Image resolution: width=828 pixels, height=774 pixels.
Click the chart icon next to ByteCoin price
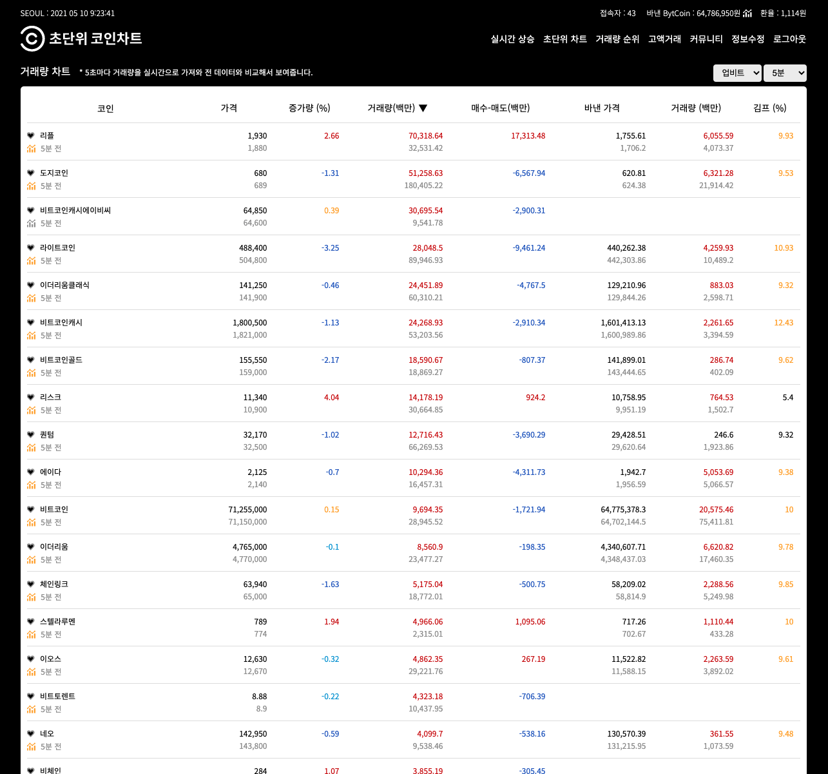[x=747, y=13]
